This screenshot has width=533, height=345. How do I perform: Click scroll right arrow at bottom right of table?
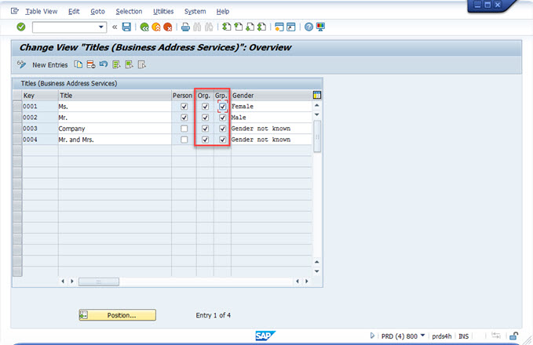[307, 281]
